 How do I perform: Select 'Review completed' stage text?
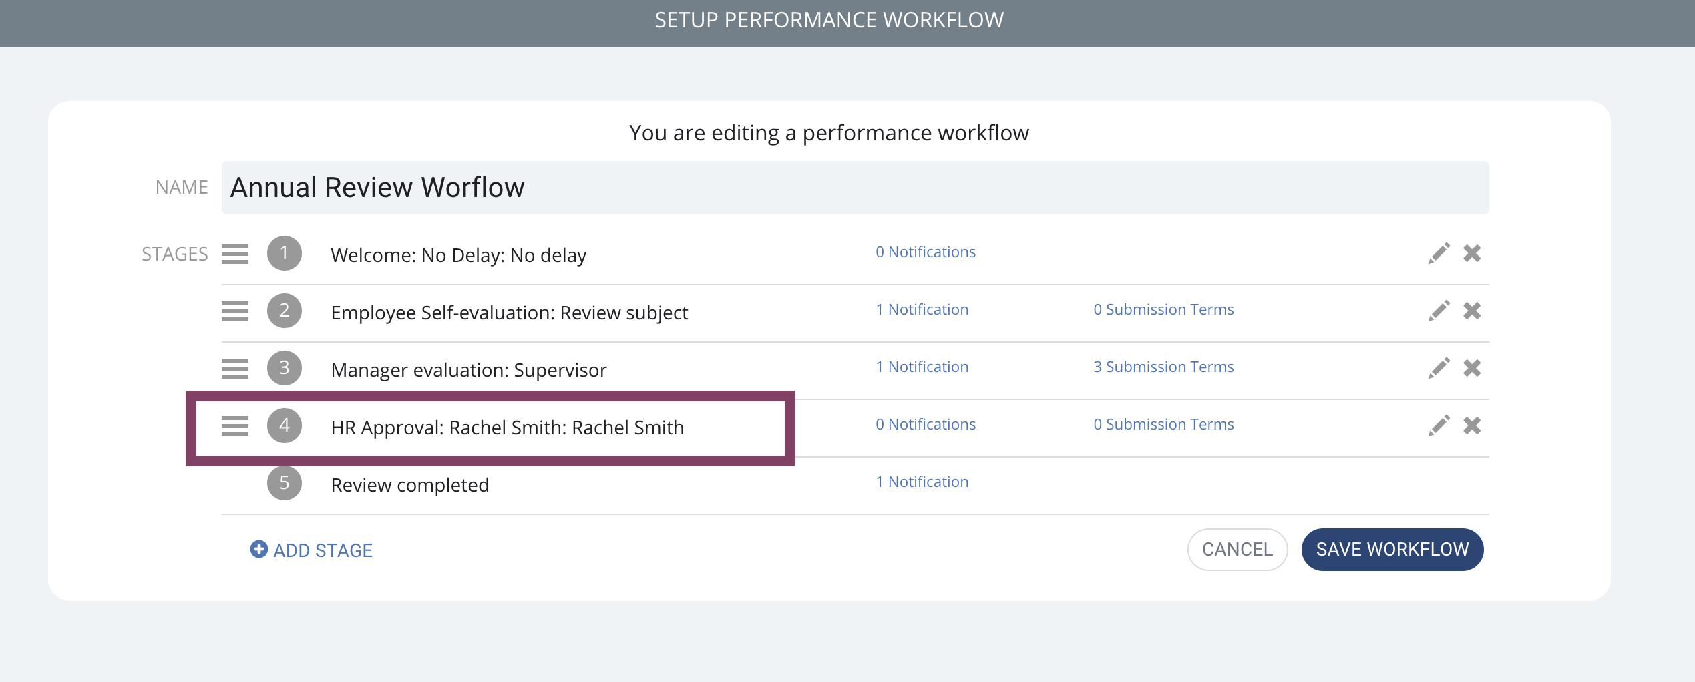pyautogui.click(x=410, y=485)
